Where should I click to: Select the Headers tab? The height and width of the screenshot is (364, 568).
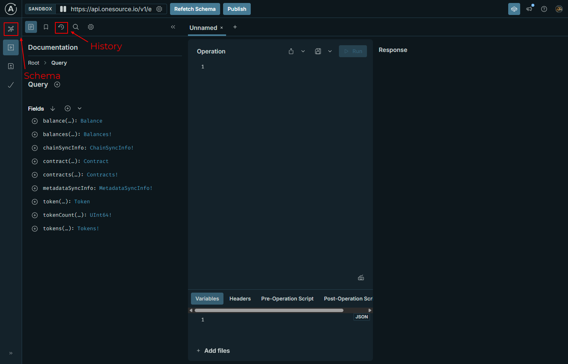[240, 299]
